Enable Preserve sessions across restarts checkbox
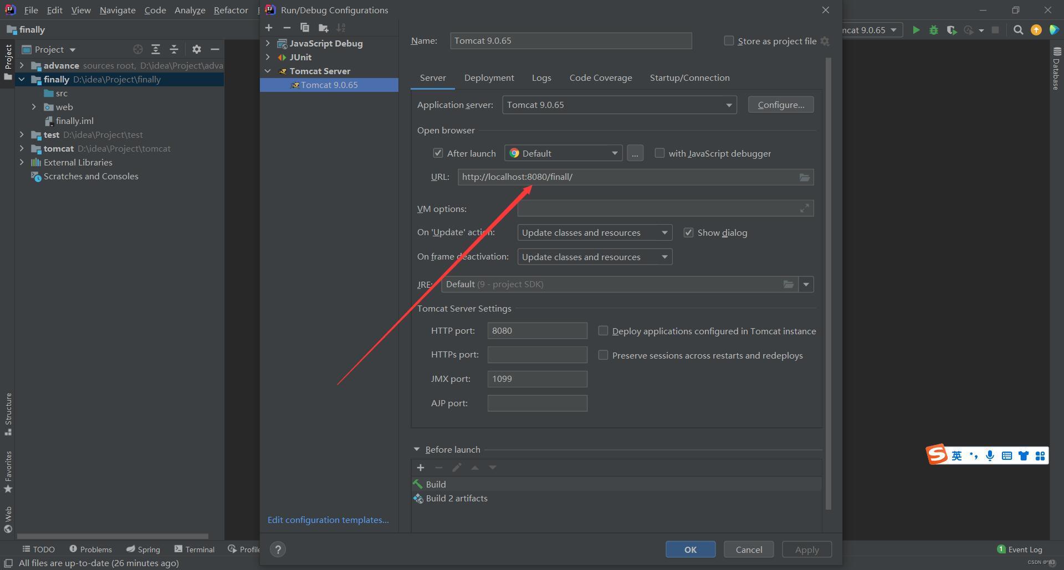This screenshot has height=570, width=1064. point(603,355)
